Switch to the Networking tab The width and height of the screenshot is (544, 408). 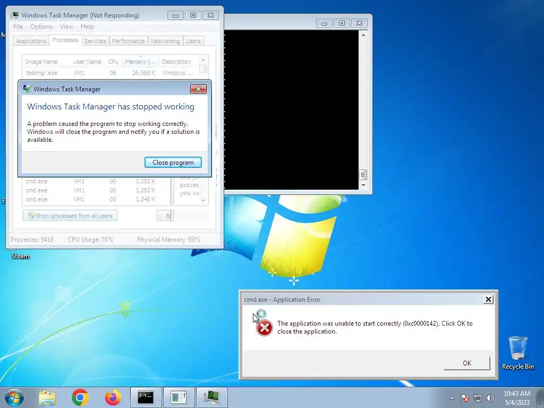coord(165,41)
